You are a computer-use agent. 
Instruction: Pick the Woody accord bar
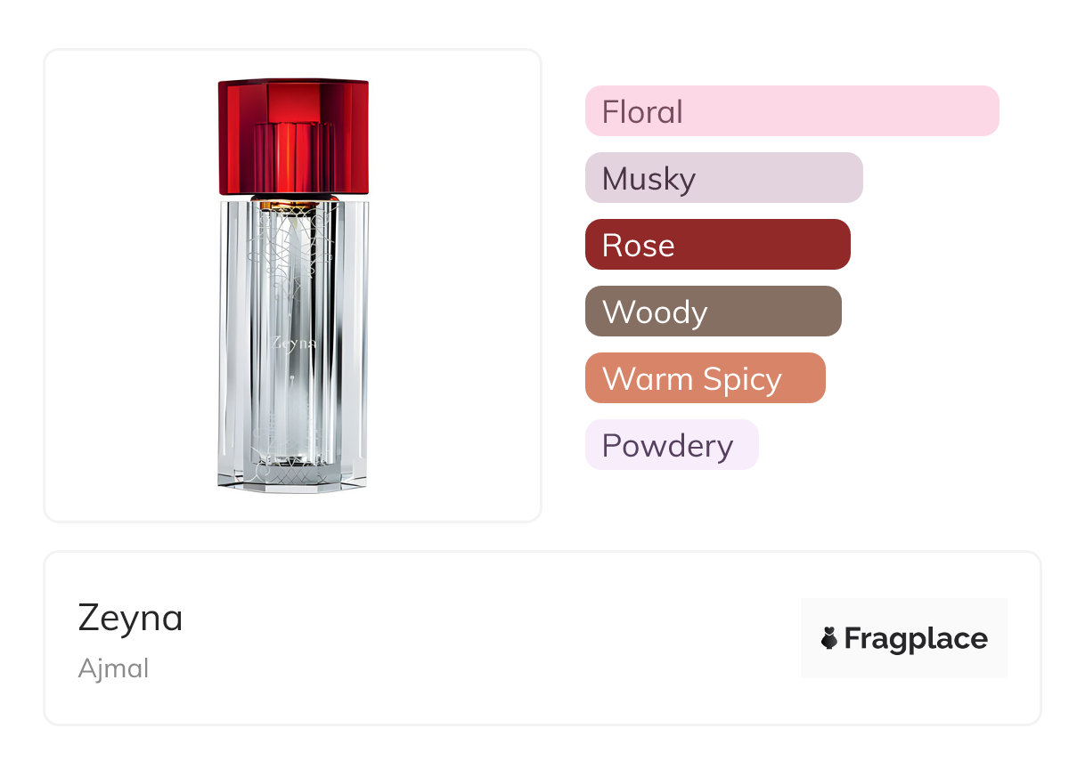tap(713, 312)
